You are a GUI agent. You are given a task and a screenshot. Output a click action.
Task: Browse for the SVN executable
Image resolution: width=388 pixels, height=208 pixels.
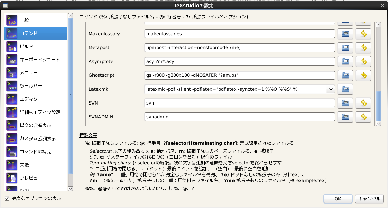[345, 103]
